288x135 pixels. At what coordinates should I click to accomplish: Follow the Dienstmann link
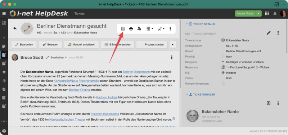point(141,72)
